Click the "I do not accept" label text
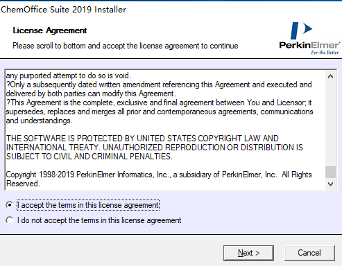This screenshot has height=266, width=342. [x=99, y=220]
